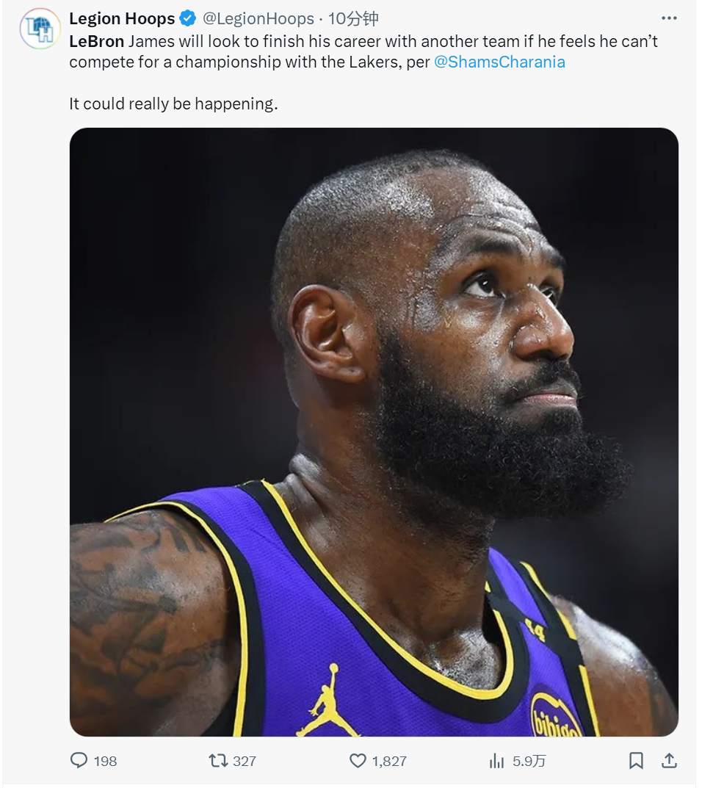Repost the tweet using the retweet icon
702x788 pixels.
click(x=219, y=760)
